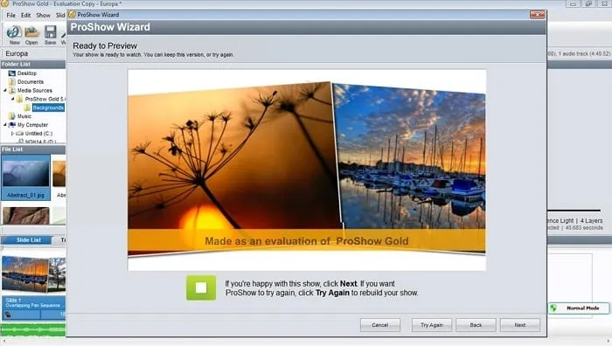Image resolution: width=612 pixels, height=346 pixels.
Task: Click the ProShow Wizard title bar icon
Action: pyautogui.click(x=72, y=15)
